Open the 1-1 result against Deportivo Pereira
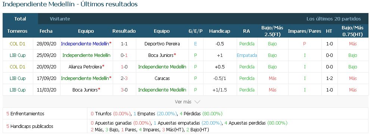Image resolution: width=370 pixels, height=135 pixels. pyautogui.click(x=124, y=44)
